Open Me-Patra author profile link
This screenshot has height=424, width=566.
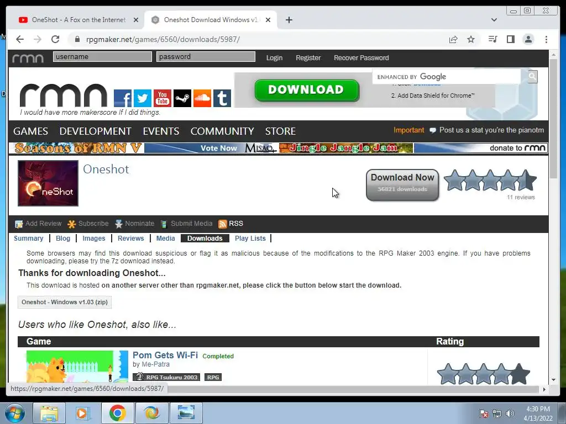pyautogui.click(x=155, y=364)
